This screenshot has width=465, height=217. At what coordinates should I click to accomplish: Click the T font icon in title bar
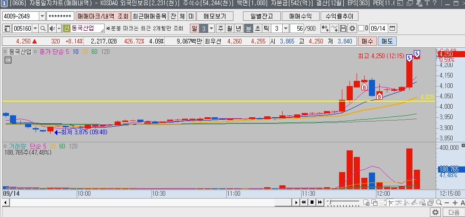(427, 3)
